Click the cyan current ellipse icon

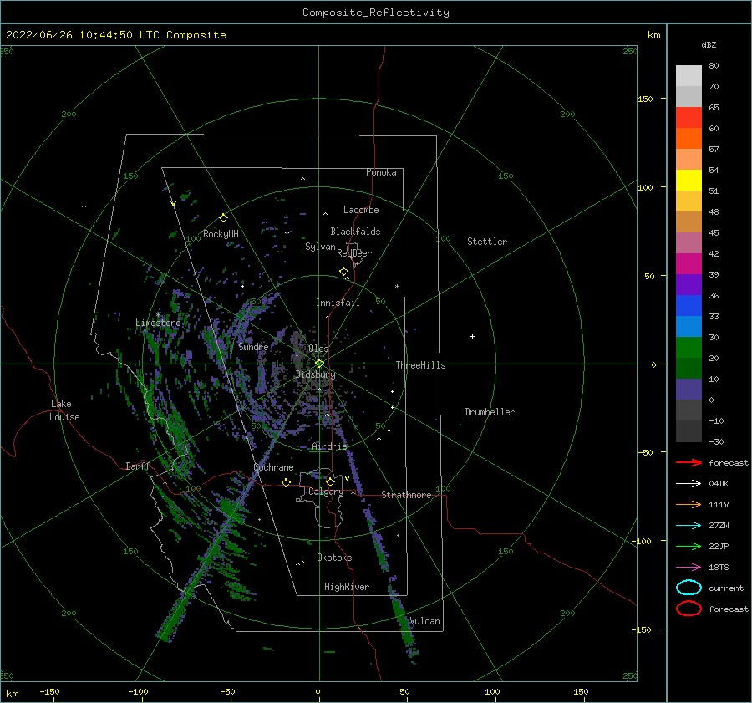pos(688,588)
